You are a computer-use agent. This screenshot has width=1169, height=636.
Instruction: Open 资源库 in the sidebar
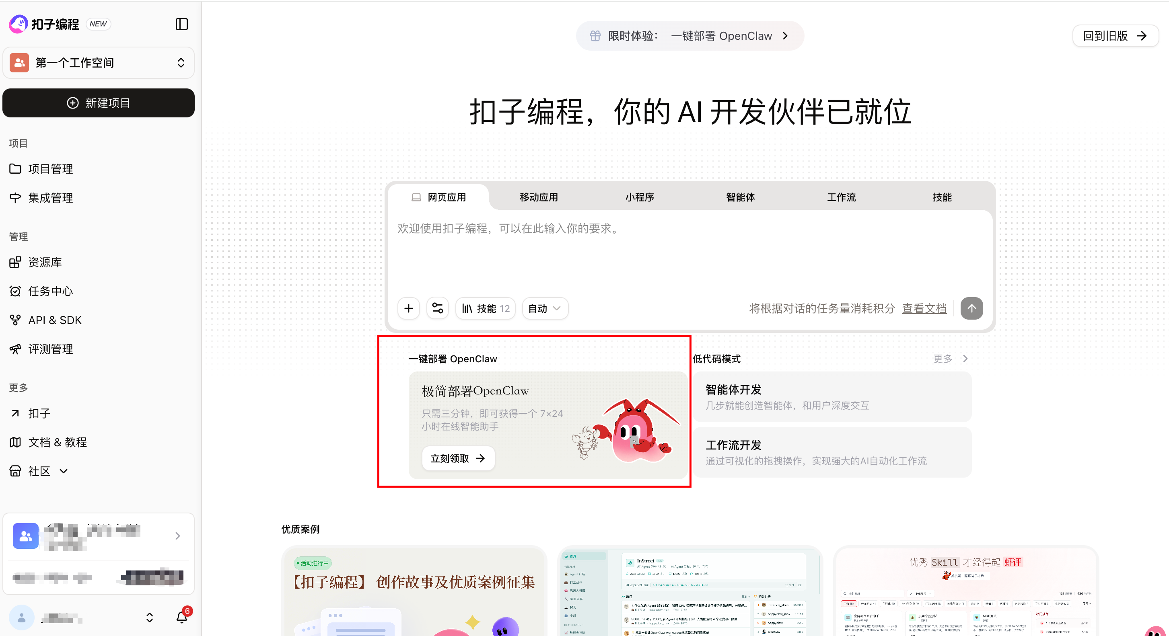point(45,262)
